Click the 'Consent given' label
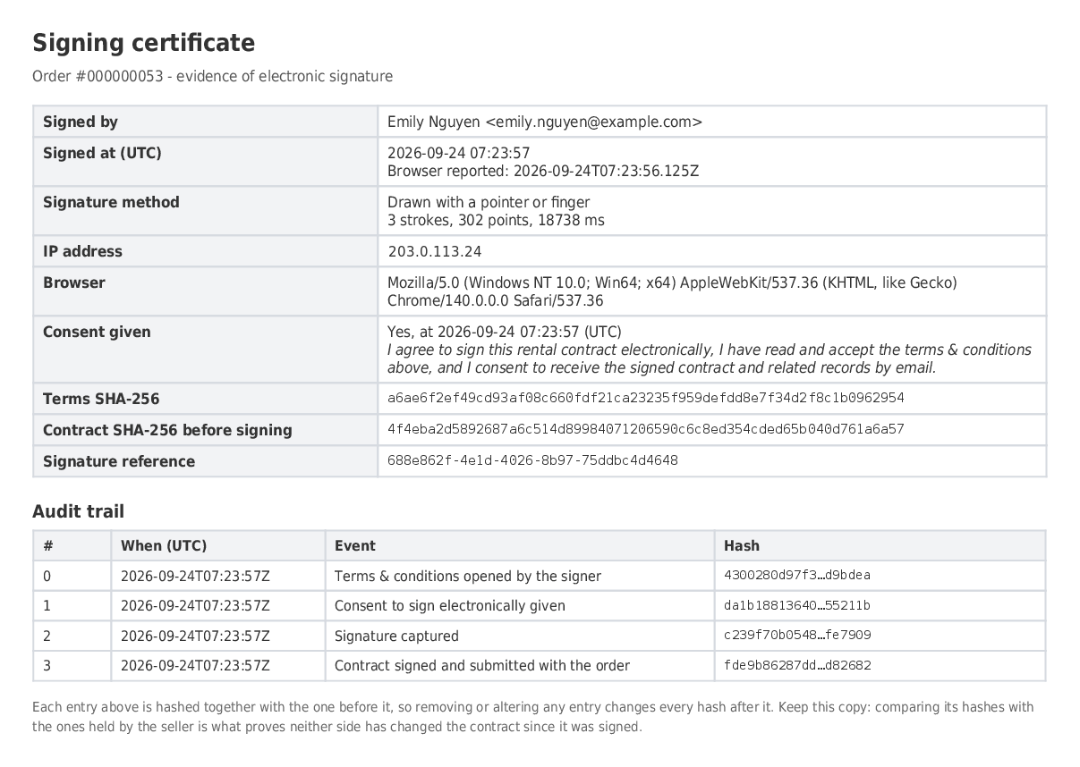Screen dimensions: 1080x767 [x=97, y=332]
